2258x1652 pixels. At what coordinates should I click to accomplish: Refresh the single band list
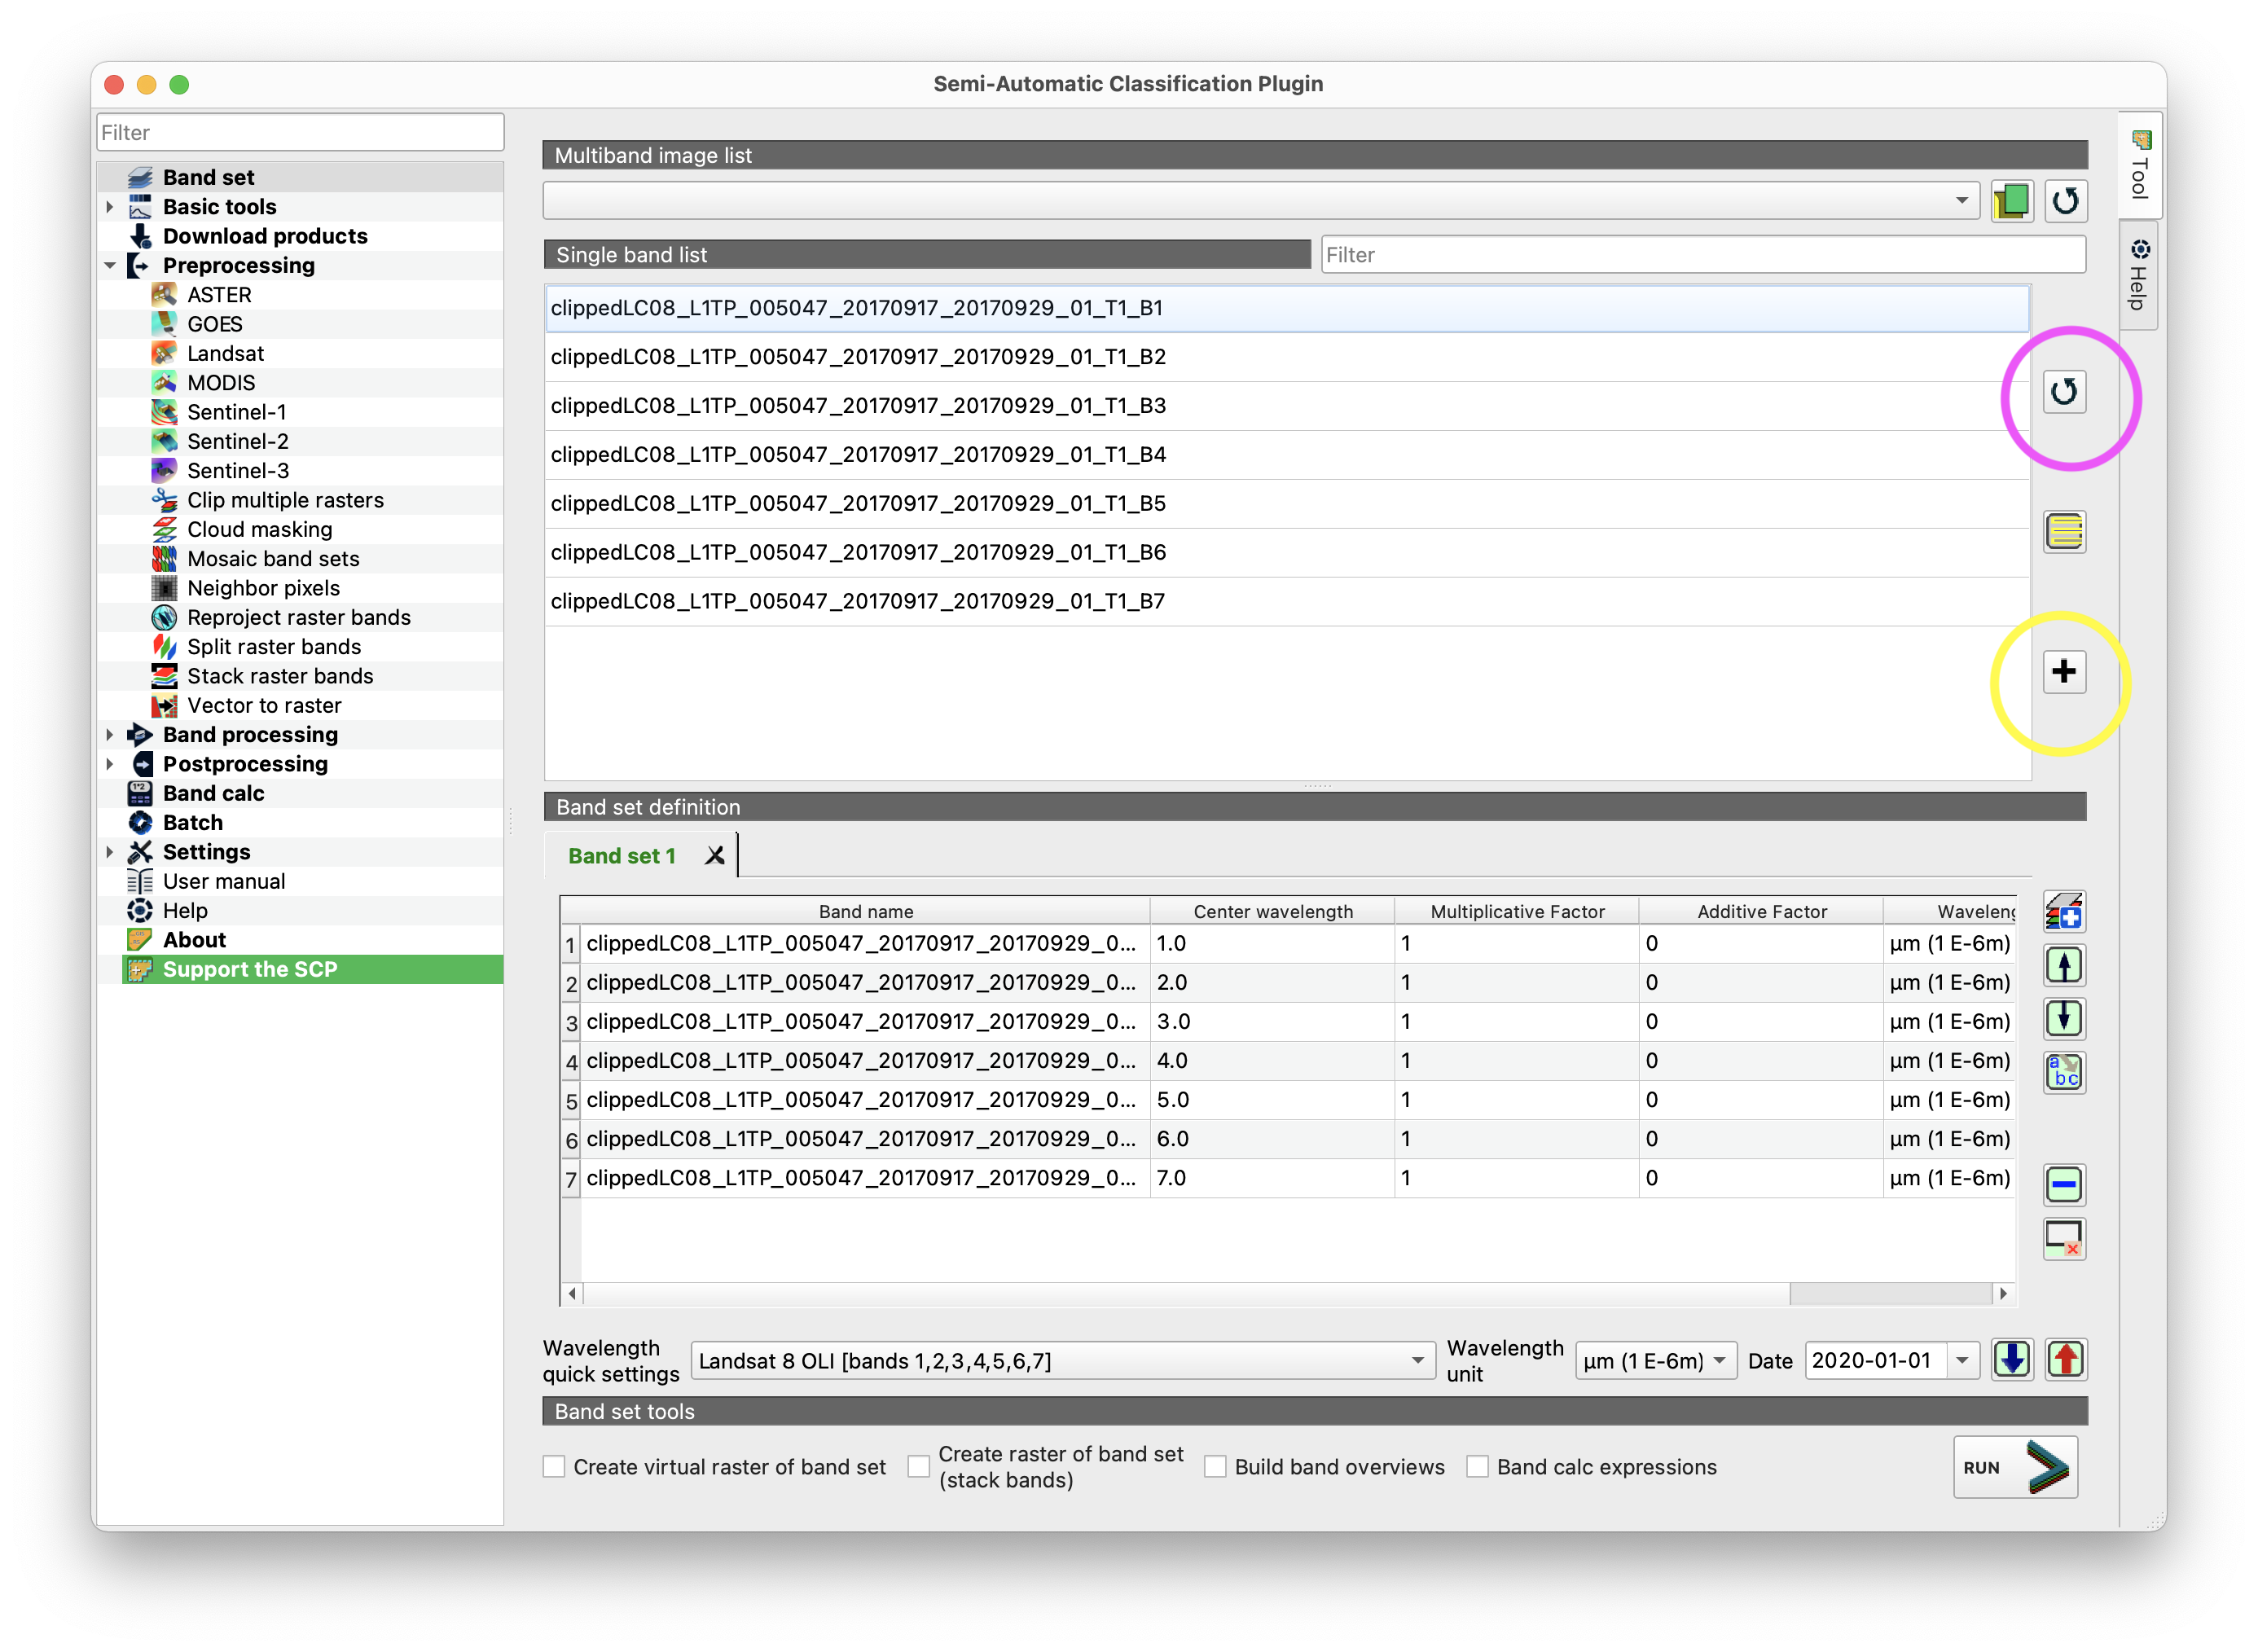point(2066,393)
